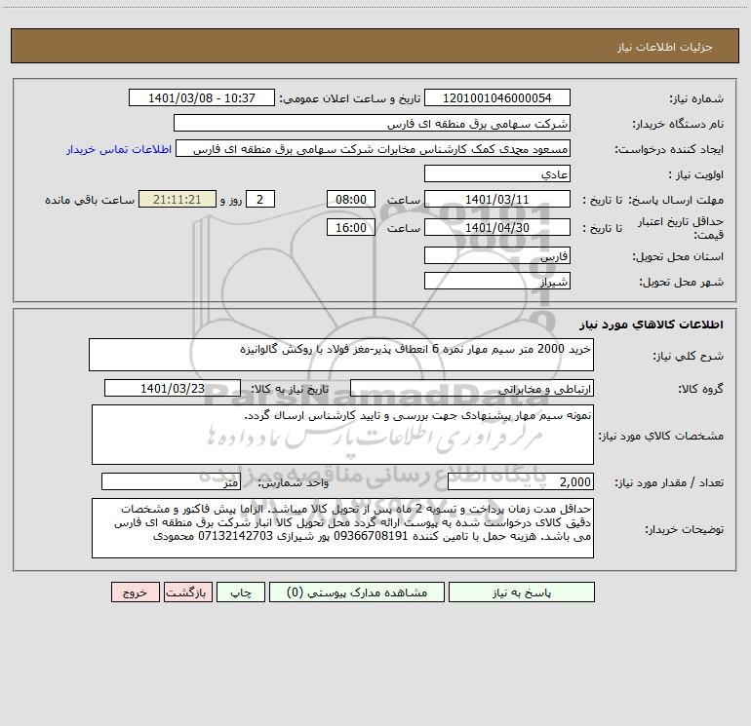Select the شماره نیاز field 1201001046000054
The width and height of the screenshot is (751, 726).
click(x=497, y=97)
